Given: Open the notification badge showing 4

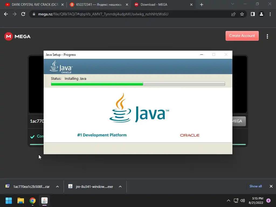Looking at the screenshot, I should [x=268, y=201].
